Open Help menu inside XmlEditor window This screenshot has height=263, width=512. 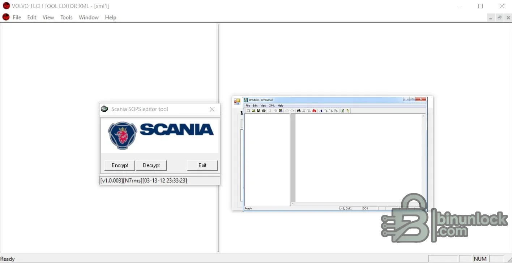[x=281, y=106]
